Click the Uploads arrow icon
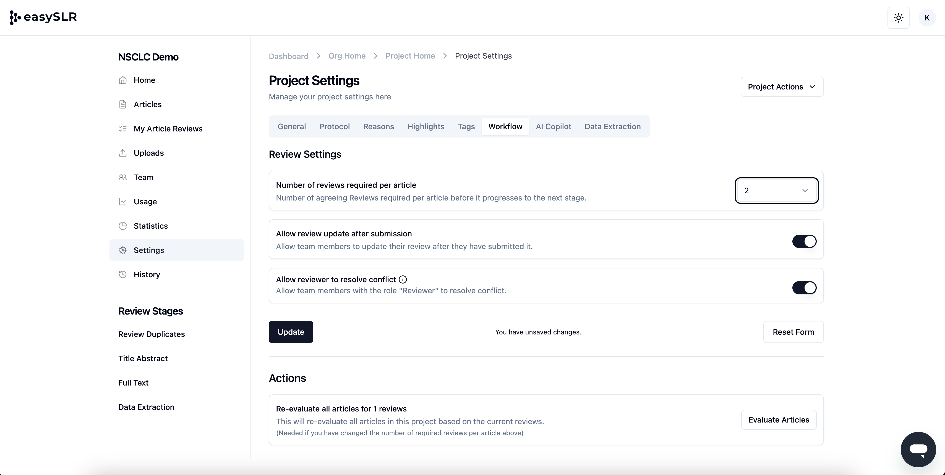Viewport: 945px width, 475px height. pos(122,153)
